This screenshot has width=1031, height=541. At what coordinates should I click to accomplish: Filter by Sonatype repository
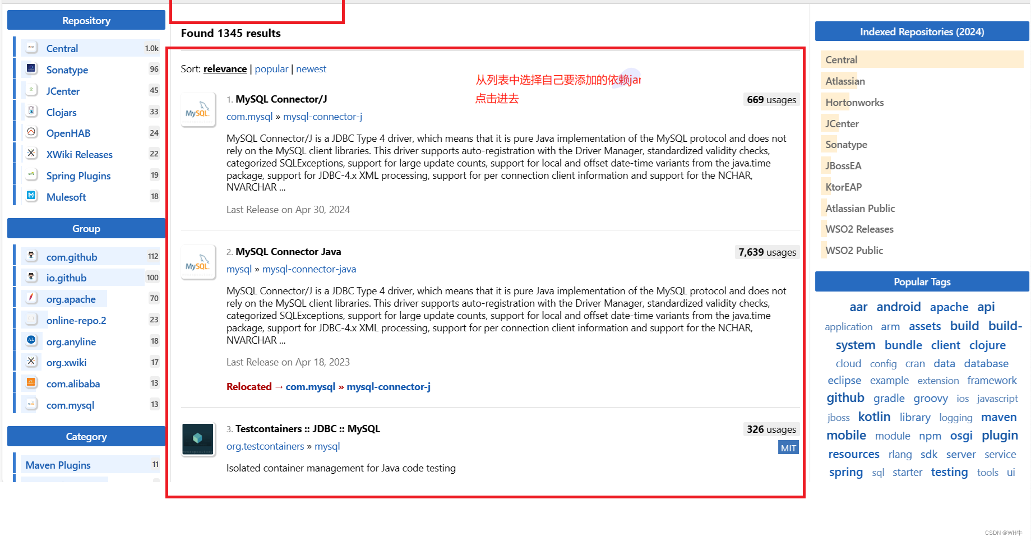pos(67,70)
